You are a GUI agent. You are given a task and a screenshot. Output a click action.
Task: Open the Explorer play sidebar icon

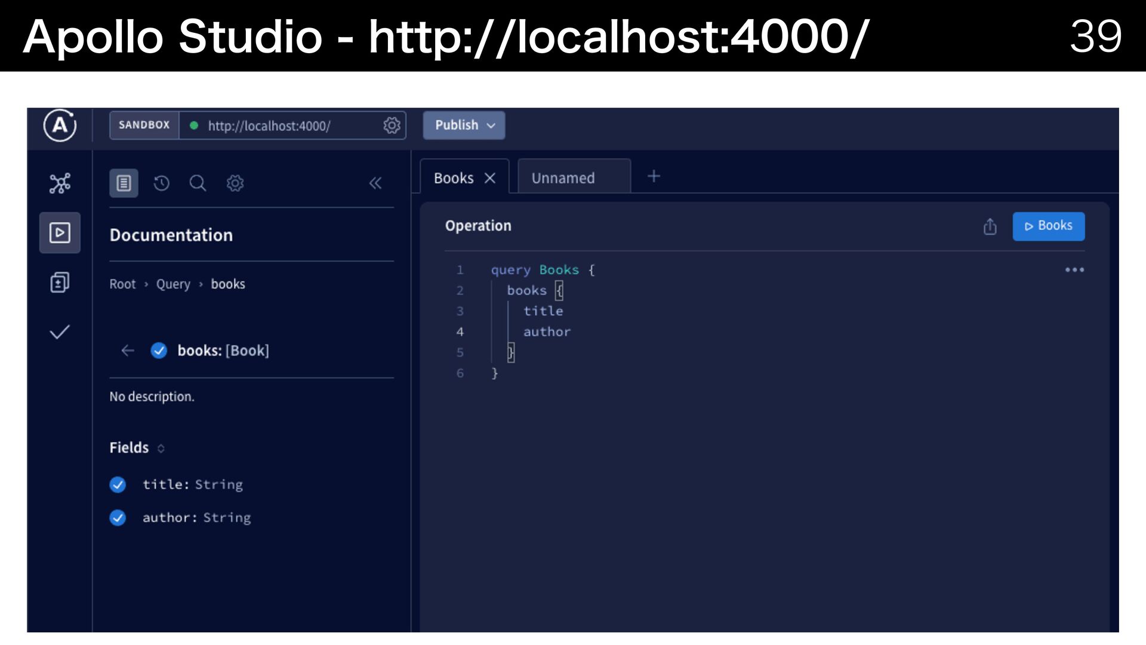point(60,232)
